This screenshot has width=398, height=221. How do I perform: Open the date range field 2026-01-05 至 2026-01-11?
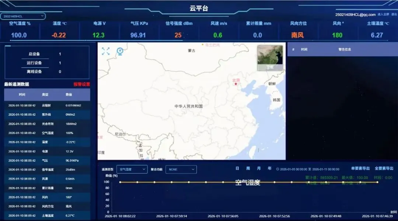pyautogui.click(x=308, y=169)
